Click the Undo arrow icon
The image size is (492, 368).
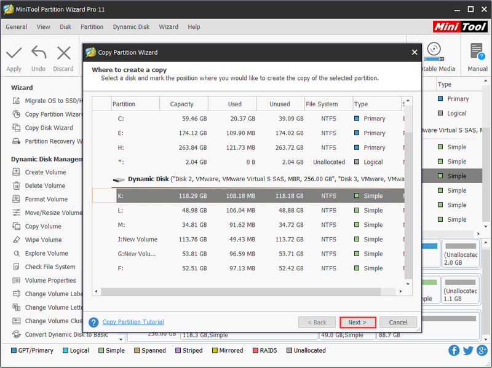tap(39, 53)
